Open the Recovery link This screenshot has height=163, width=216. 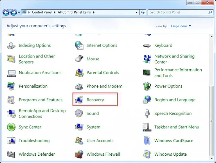tap(95, 100)
